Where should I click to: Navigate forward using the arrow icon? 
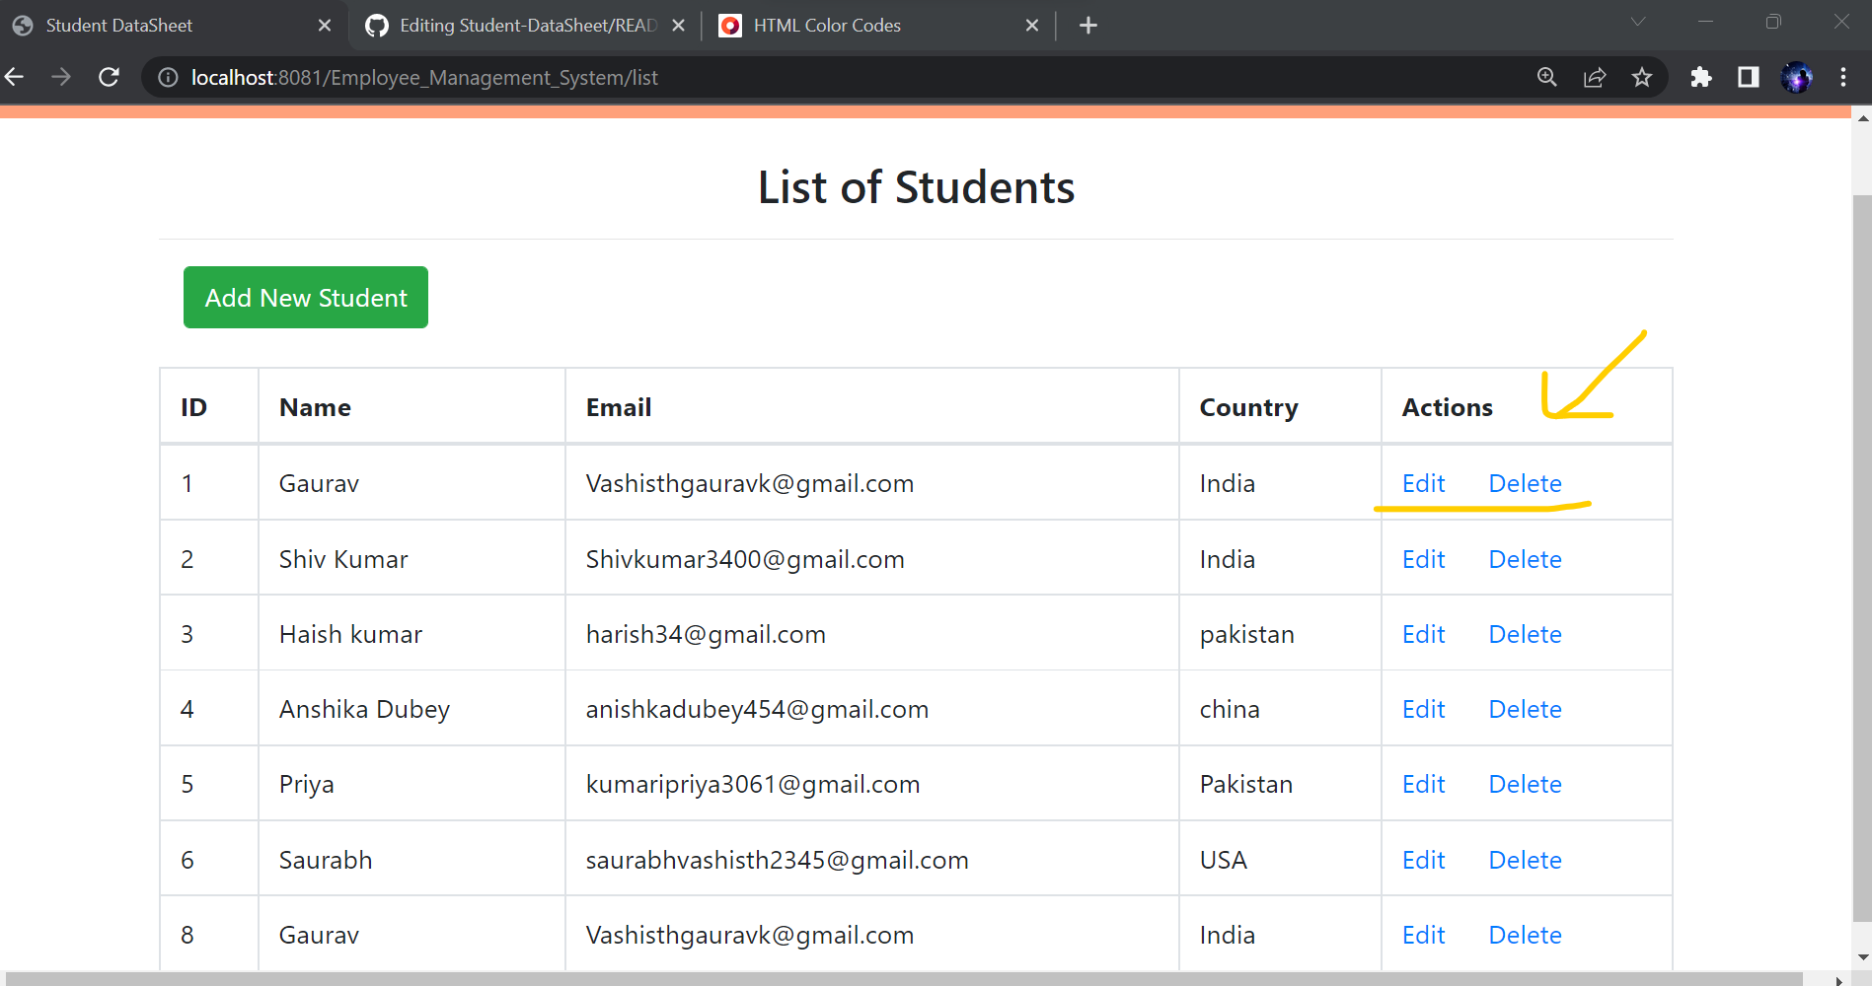61,77
